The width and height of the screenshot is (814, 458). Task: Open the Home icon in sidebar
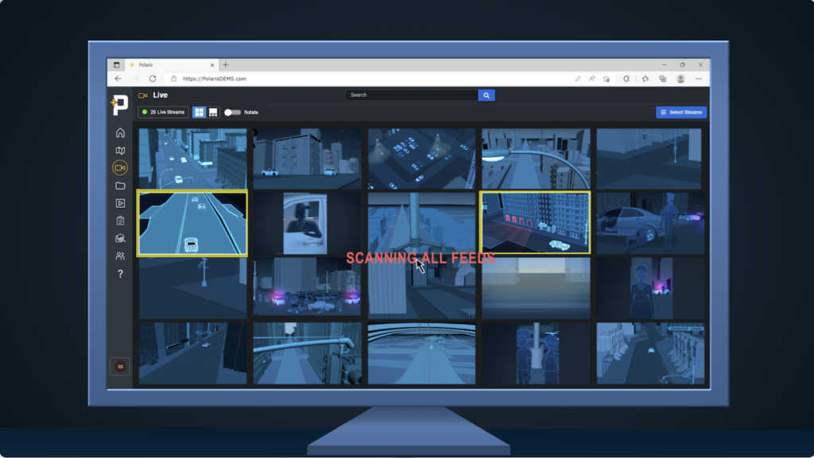point(120,133)
